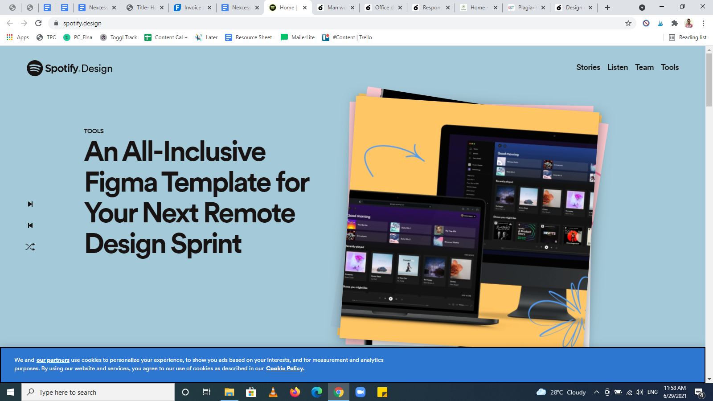Open the Chrome profile avatar

[689, 23]
